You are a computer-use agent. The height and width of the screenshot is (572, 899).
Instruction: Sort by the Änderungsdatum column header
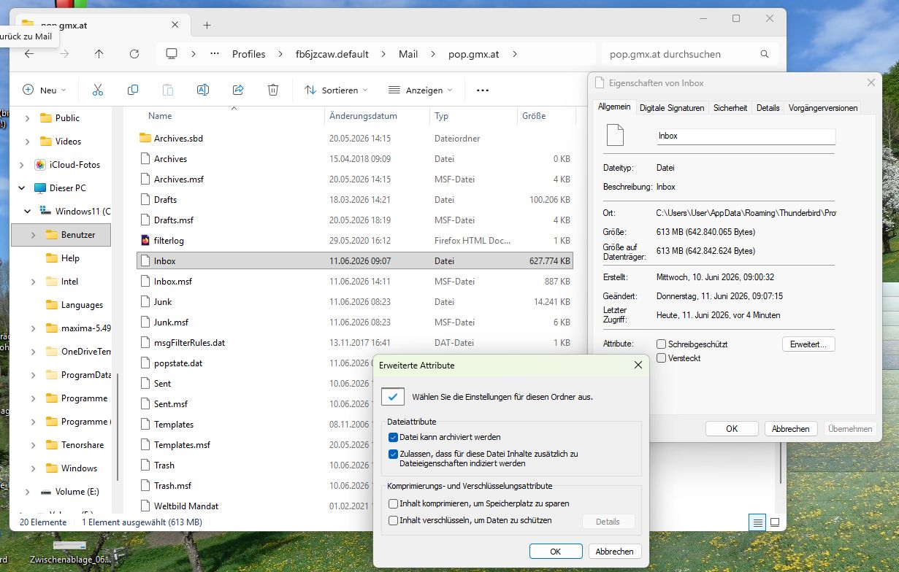point(375,115)
